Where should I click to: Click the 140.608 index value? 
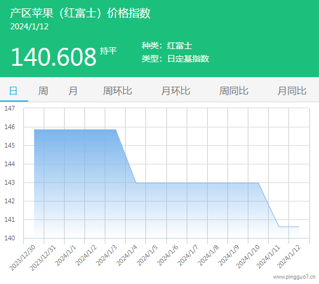pos(53,57)
